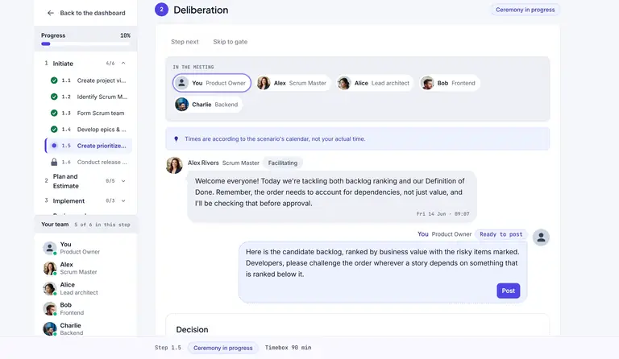Click Alice's avatar in the meeting chips
The height and width of the screenshot is (359, 619).
tap(344, 83)
